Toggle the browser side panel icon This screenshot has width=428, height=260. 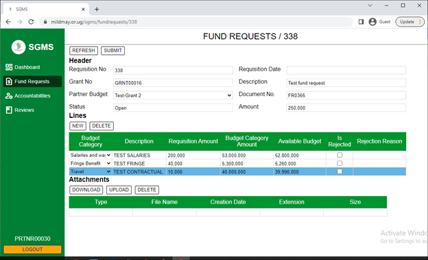tap(361, 22)
